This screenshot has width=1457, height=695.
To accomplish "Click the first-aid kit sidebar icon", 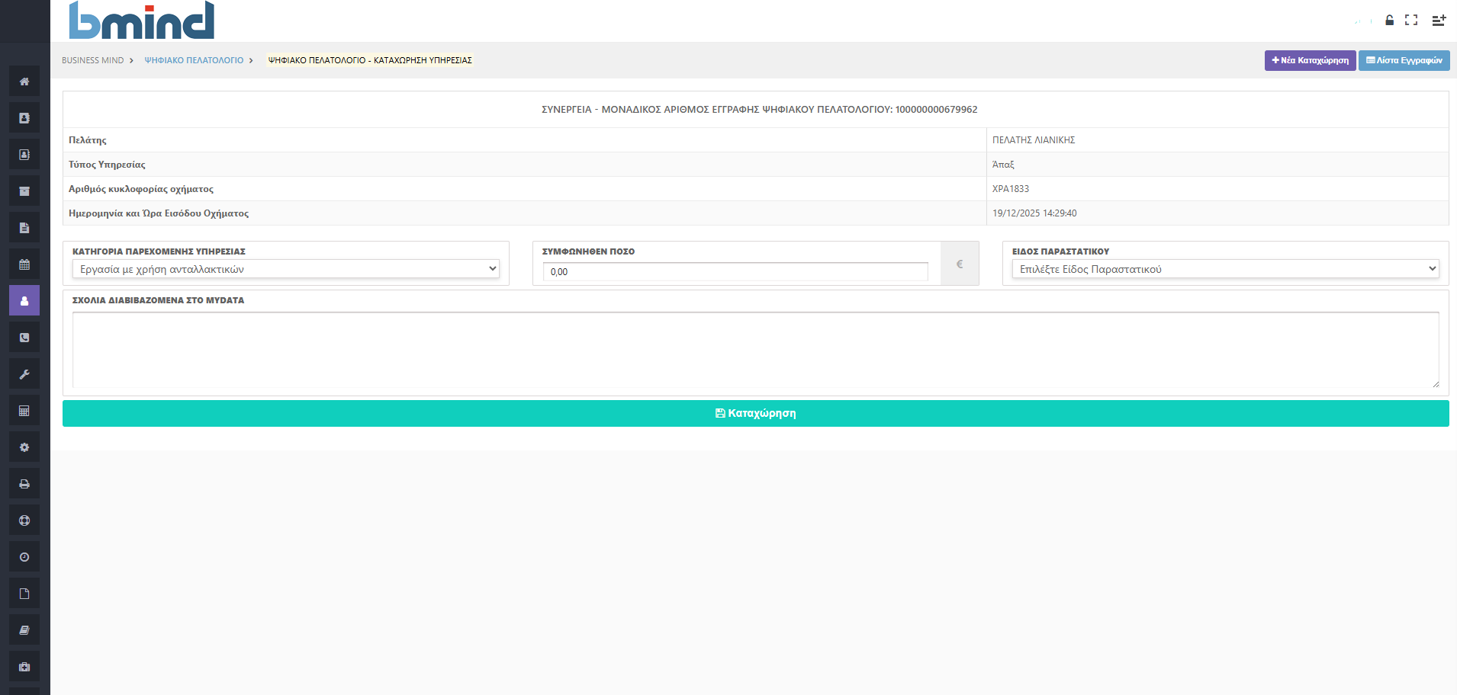I will click(x=24, y=667).
